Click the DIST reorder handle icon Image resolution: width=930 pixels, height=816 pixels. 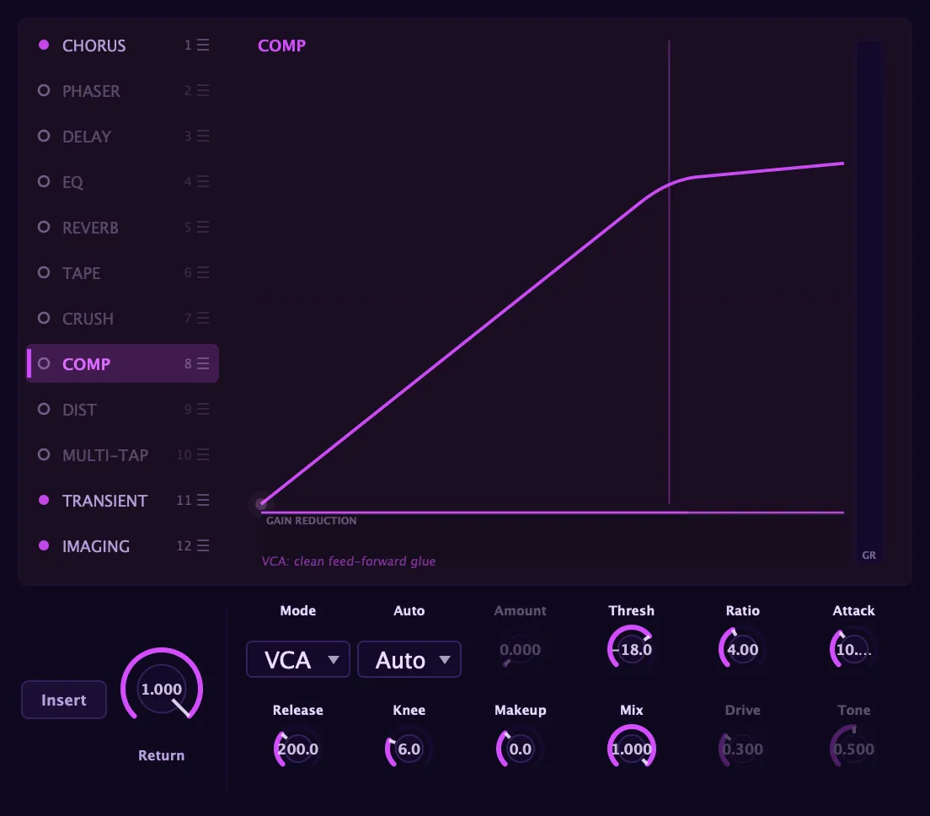(x=203, y=409)
